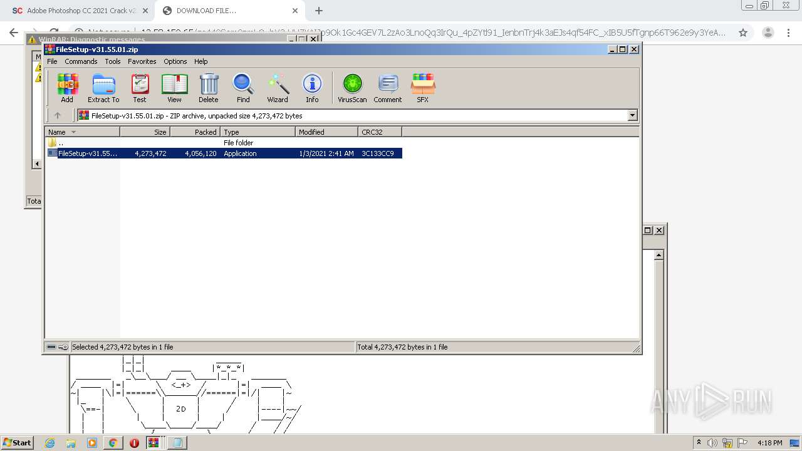Click the CRC32 value 3C133CC9
The image size is (802, 451).
click(x=378, y=153)
